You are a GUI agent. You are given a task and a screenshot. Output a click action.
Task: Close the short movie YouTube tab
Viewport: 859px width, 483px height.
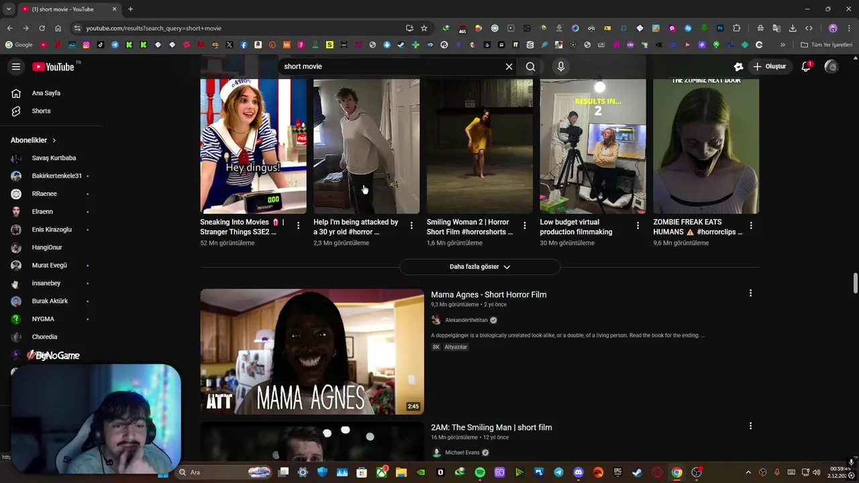pos(114,9)
